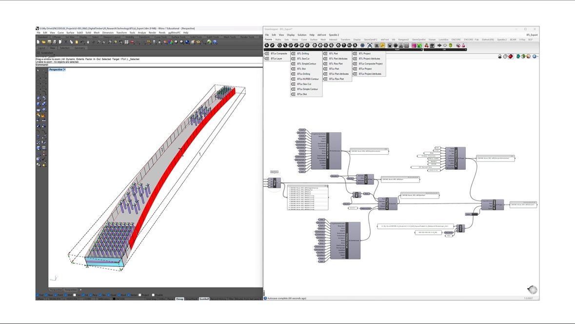Open the Millimeters units field in status bar

point(103,299)
